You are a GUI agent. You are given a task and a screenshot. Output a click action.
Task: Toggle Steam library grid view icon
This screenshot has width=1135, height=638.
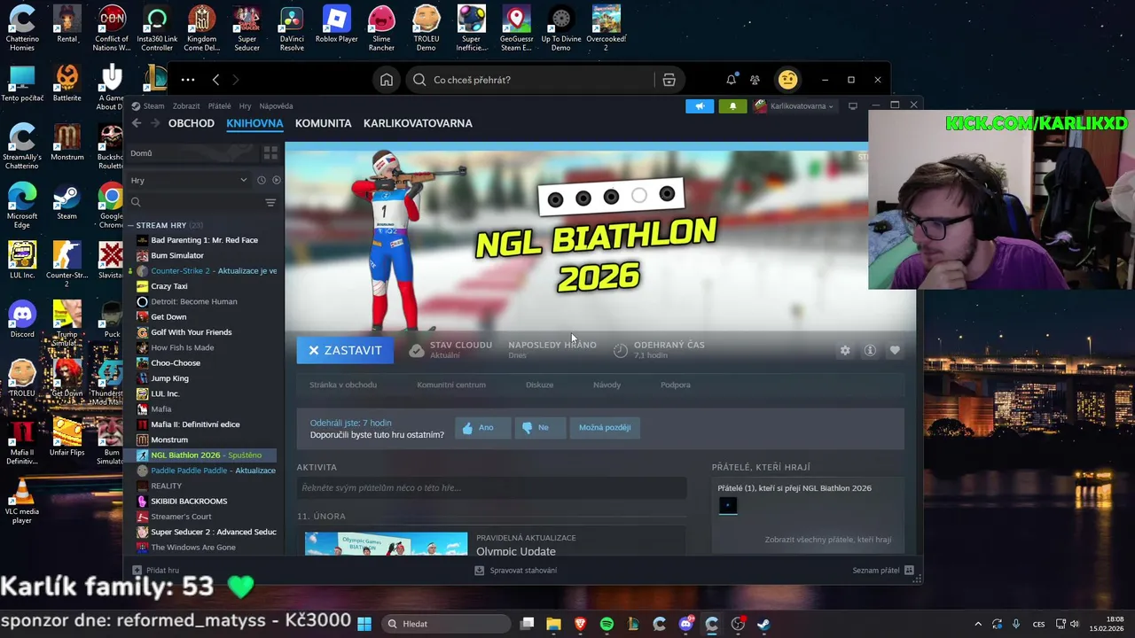(x=270, y=153)
